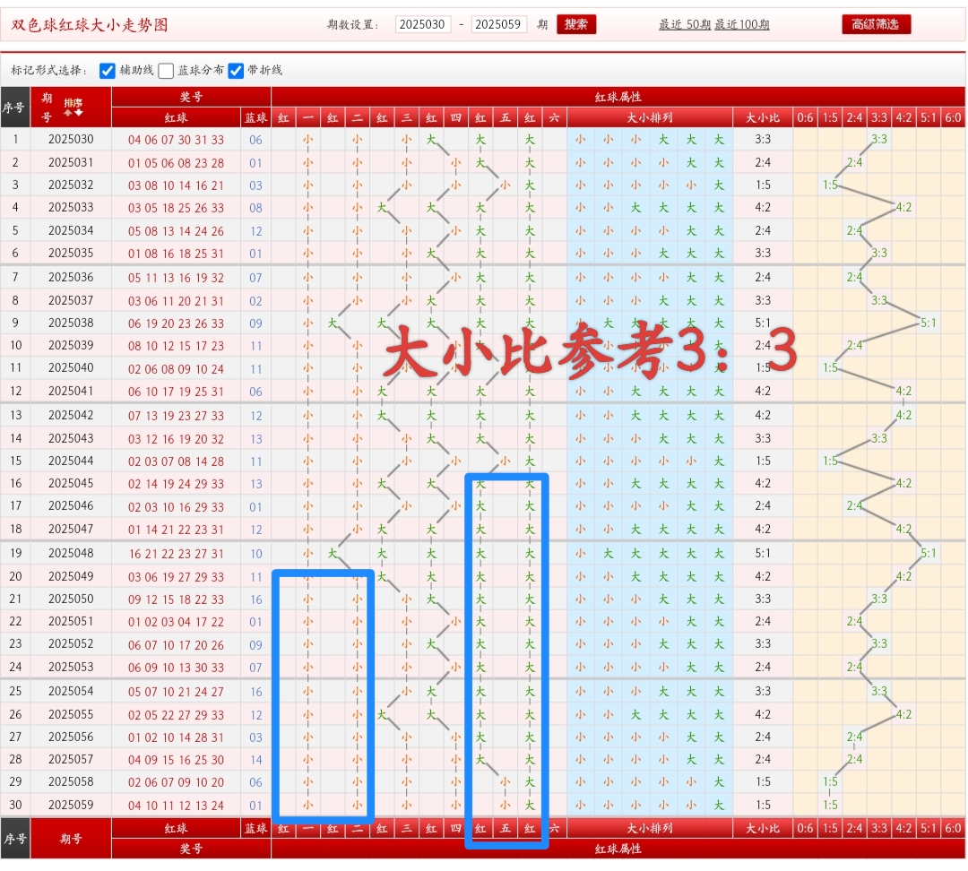Select period 2025041 cell
Screen dimensions: 968x871
click(x=71, y=391)
